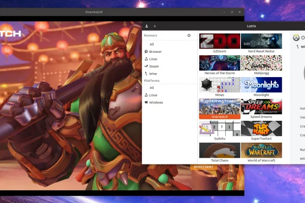Screen dimensions: 305x203
Task: Click the Windows logo icon under Platforms
Action: [146, 103]
